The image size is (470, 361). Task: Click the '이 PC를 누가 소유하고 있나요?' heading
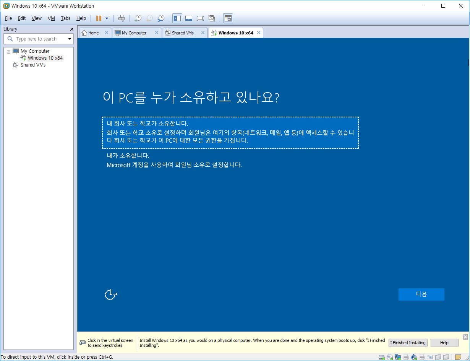pyautogui.click(x=191, y=97)
